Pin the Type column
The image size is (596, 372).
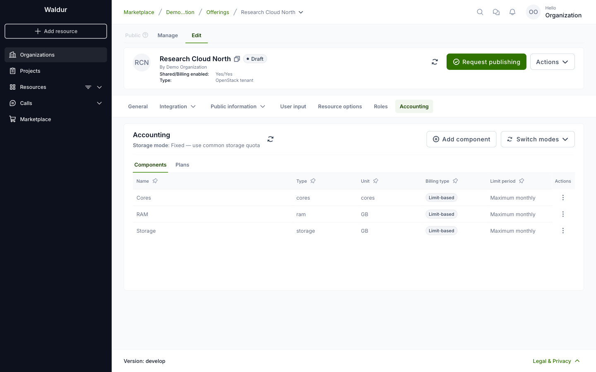click(313, 181)
